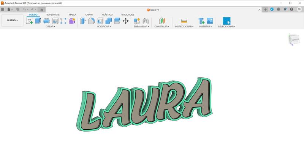This screenshot has width=304, height=143.
Task: Select the Revolve tool
Action: 46,21
